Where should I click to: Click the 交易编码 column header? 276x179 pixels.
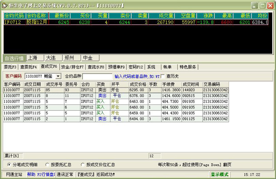(215, 85)
